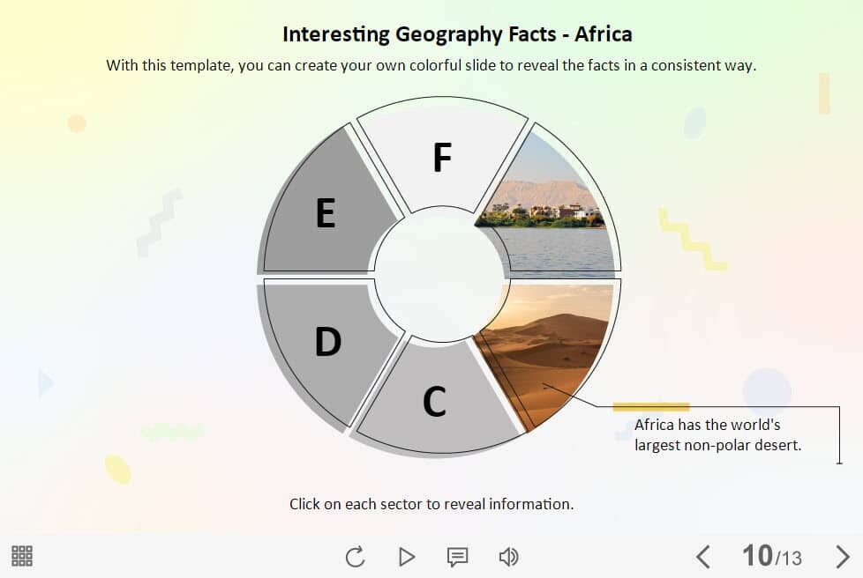This screenshot has width=863, height=578.
Task: Reveal sector F on the wheel
Action: click(x=442, y=157)
